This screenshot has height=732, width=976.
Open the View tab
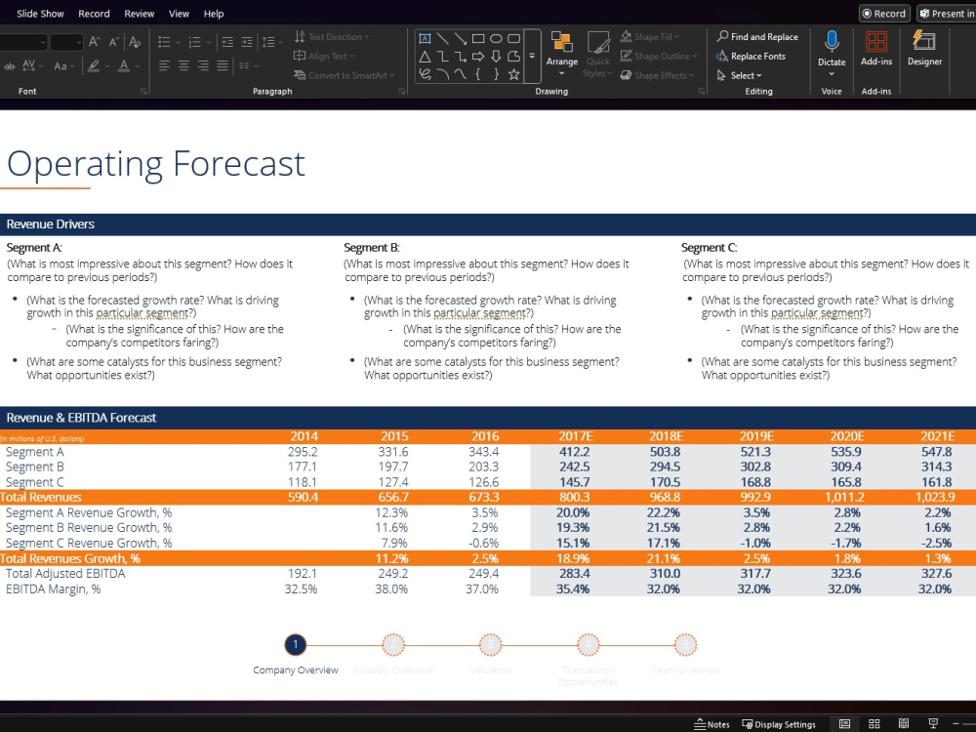coord(179,14)
